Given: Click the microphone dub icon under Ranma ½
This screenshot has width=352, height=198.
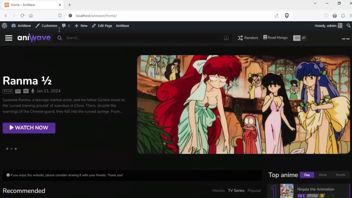Looking at the screenshot, I should [33, 91].
